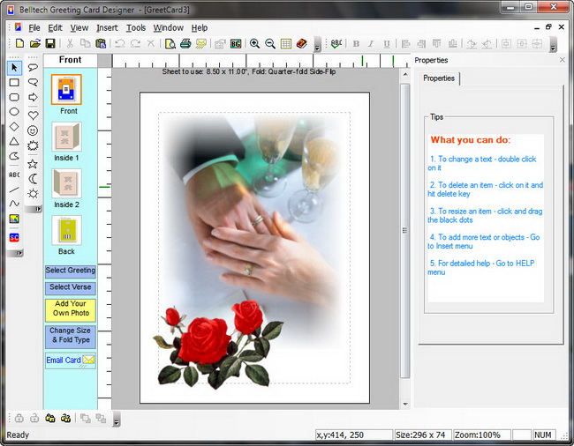The width and height of the screenshot is (574, 446).
Task: Run the ABC spell check
Action: click(337, 43)
